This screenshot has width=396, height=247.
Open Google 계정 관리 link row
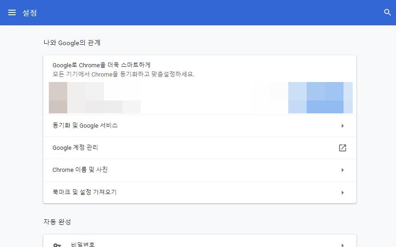200,148
